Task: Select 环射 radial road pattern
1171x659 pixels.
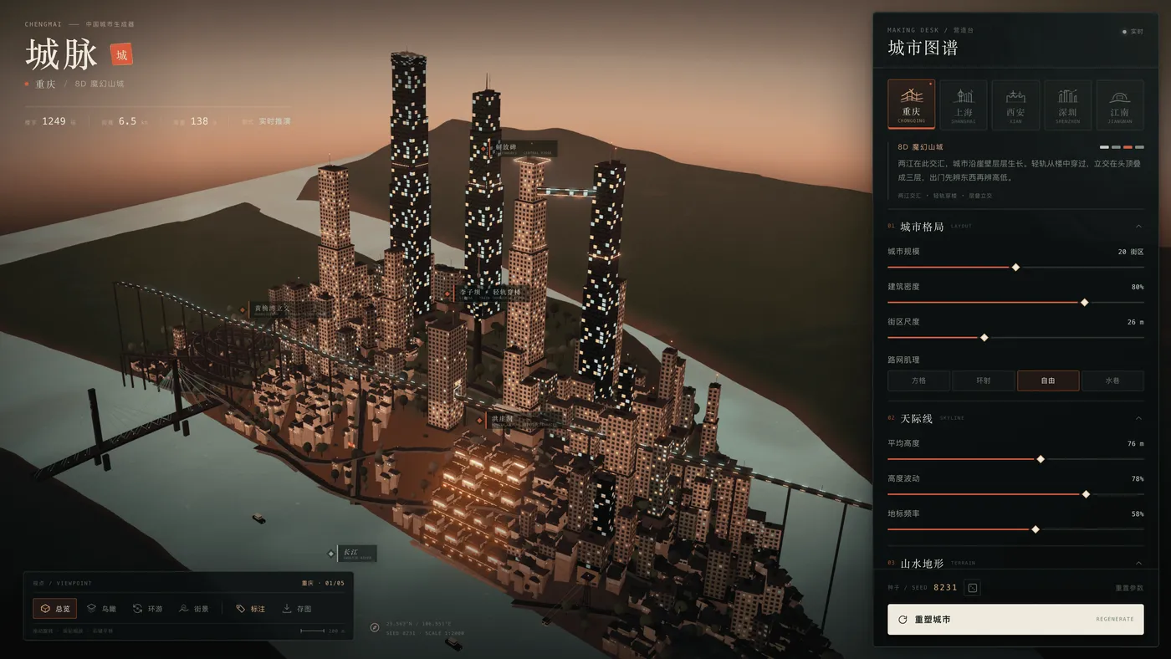Action: 984,381
